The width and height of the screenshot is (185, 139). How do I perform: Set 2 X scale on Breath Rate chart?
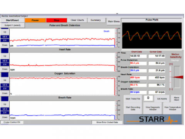tap(5, 113)
